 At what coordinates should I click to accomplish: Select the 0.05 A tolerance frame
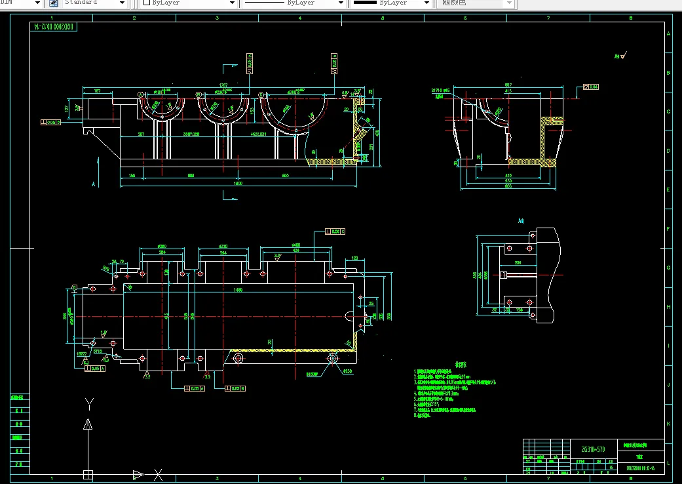(96, 368)
